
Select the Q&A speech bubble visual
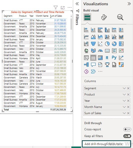tap(93, 65)
